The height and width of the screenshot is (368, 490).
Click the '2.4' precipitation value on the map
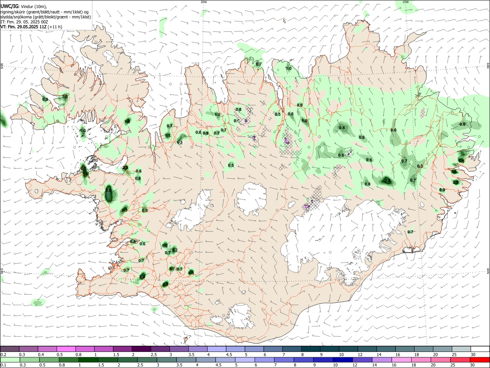tap(387, 181)
